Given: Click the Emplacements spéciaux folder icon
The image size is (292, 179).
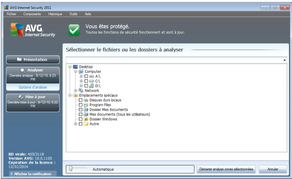Looking at the screenshot, I should pos(75,95).
